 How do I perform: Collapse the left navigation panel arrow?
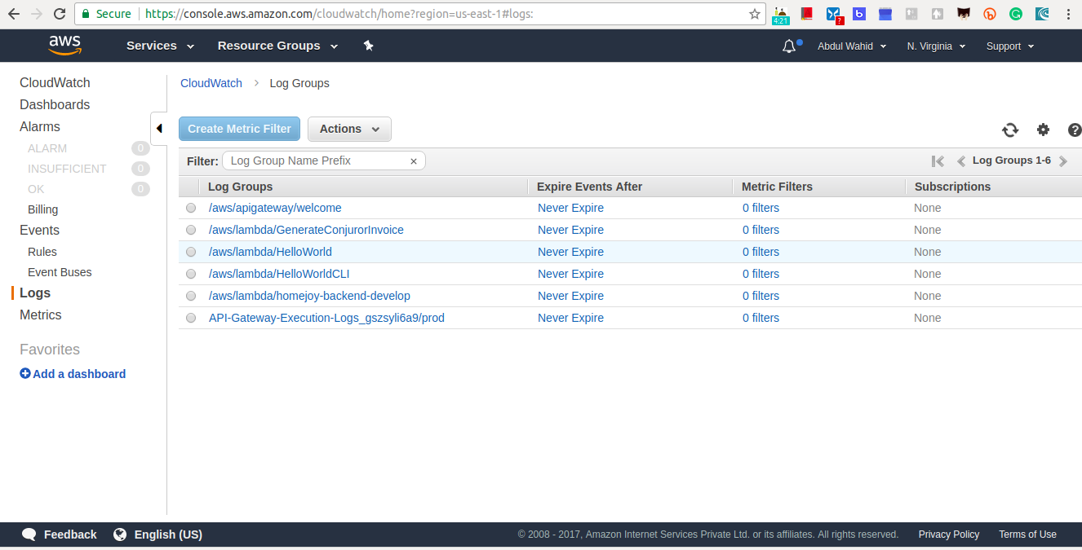point(159,129)
